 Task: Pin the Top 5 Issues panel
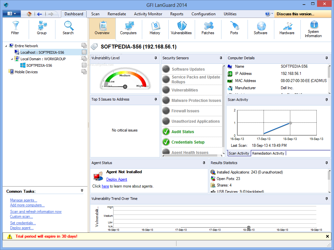(x=156, y=99)
